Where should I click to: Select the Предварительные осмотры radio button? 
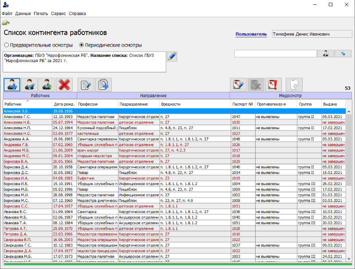(x=7, y=45)
